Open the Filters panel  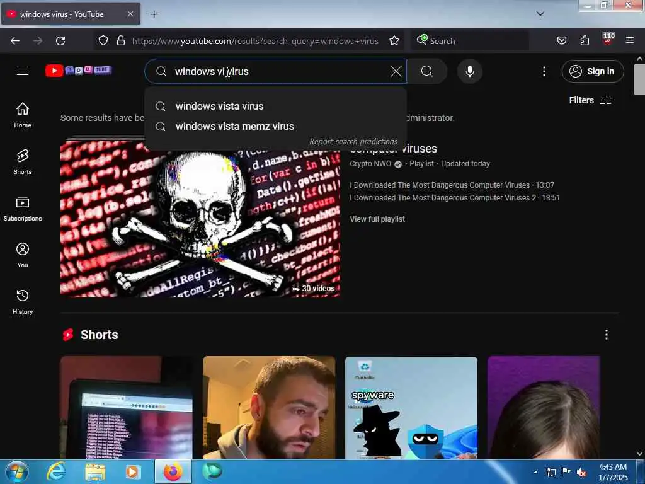[x=590, y=100]
